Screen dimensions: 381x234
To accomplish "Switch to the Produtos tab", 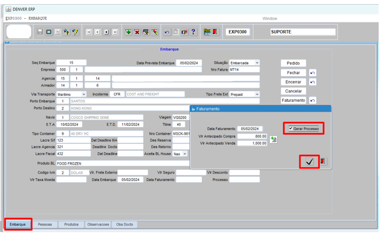I will (72, 224).
